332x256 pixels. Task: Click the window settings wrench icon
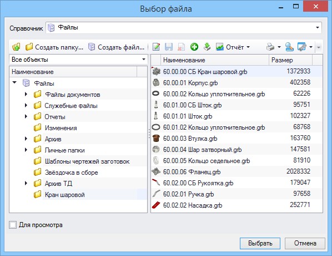(302, 47)
